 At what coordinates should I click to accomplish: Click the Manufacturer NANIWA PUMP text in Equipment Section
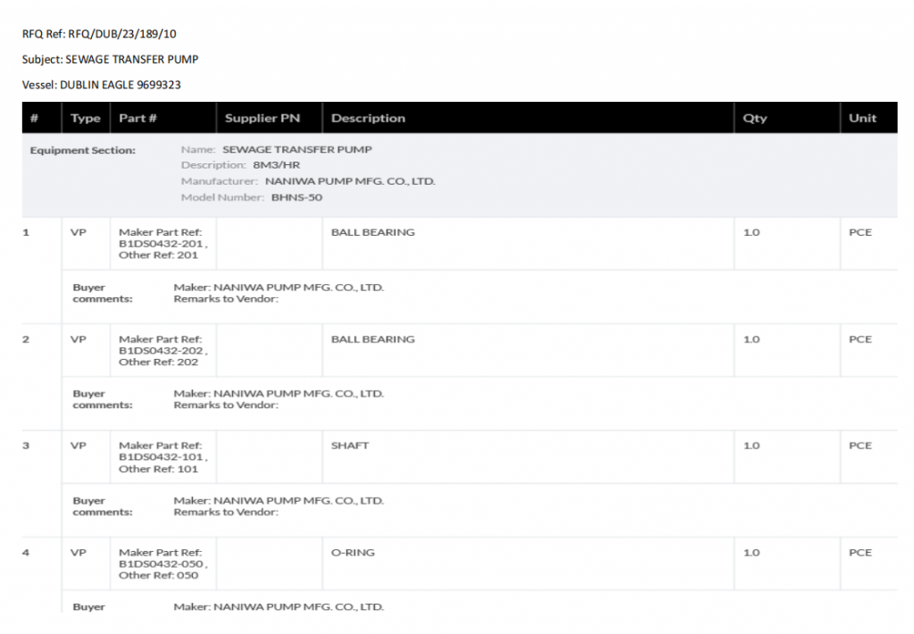click(350, 181)
